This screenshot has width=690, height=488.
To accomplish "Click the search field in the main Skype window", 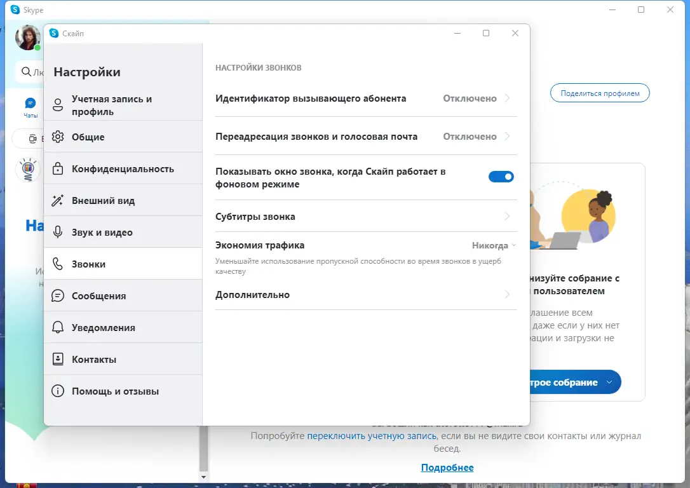I will tap(30, 72).
